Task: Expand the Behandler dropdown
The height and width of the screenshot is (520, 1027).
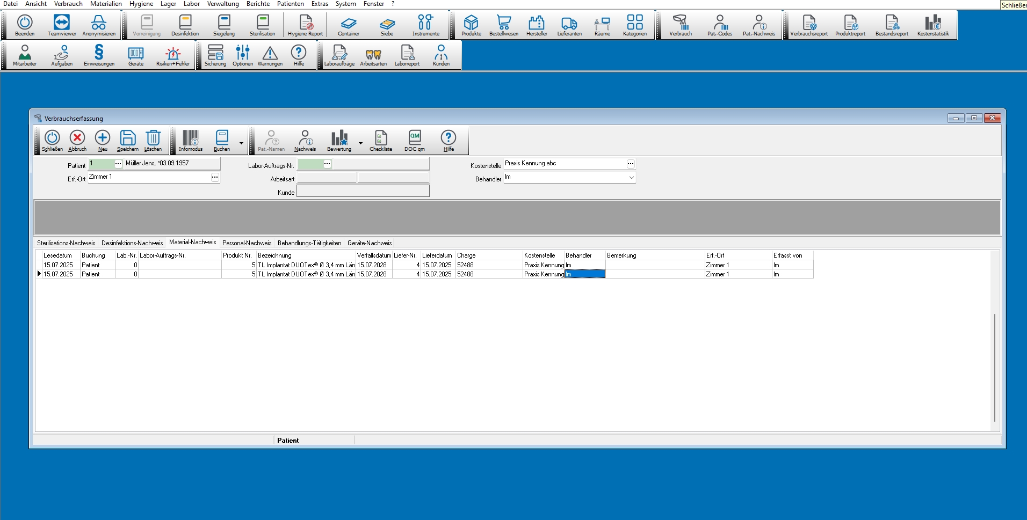Action: tap(631, 178)
